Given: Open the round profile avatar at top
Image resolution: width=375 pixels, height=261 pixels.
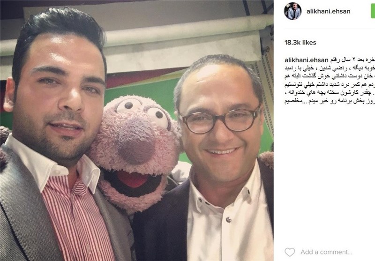Looking at the screenshot, I should pyautogui.click(x=292, y=11).
